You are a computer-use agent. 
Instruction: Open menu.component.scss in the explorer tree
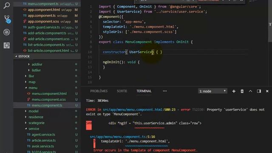coord(49,99)
